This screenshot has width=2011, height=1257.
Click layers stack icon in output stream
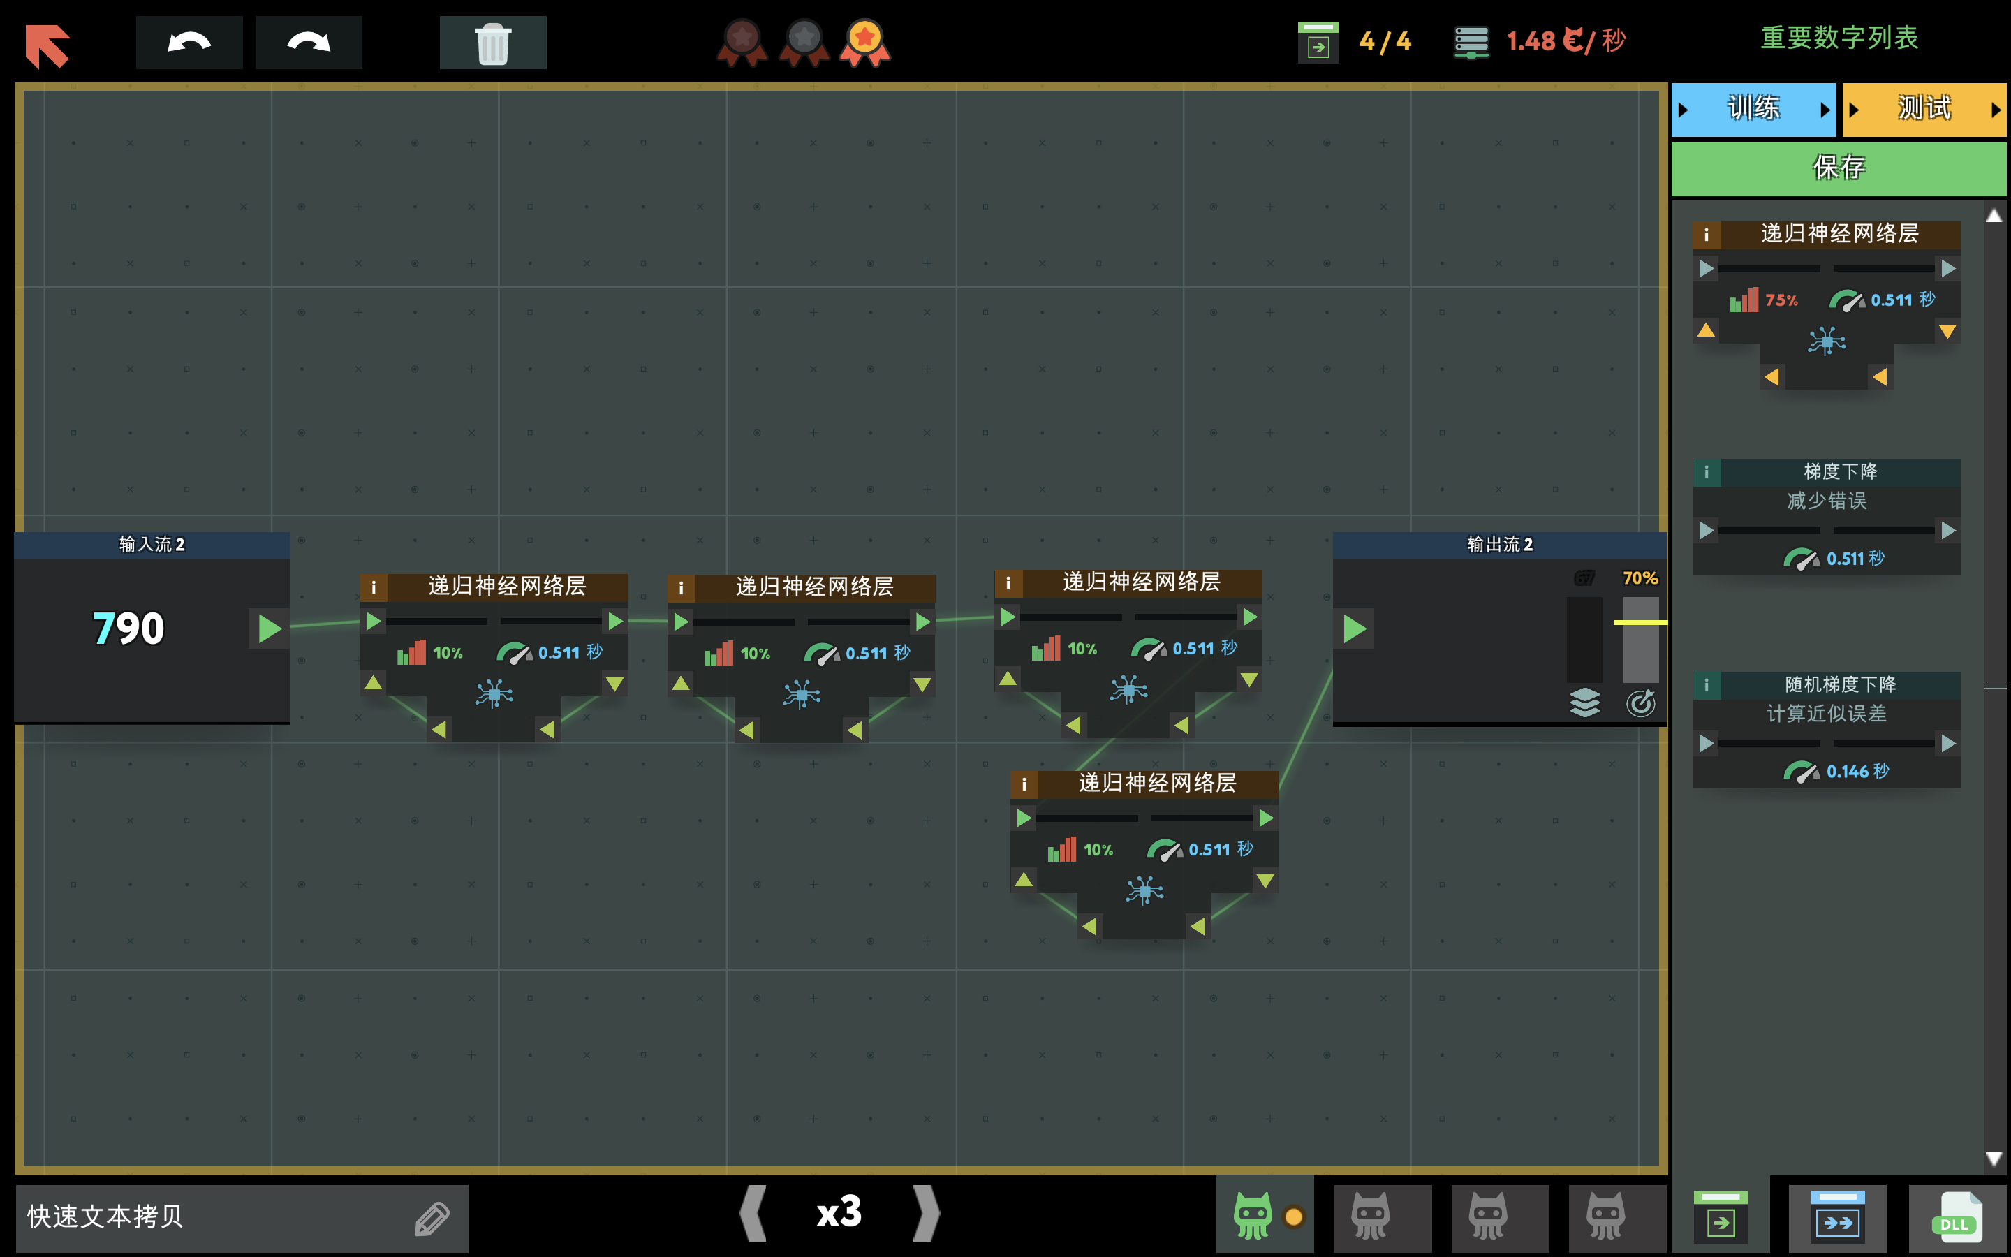tap(1584, 703)
